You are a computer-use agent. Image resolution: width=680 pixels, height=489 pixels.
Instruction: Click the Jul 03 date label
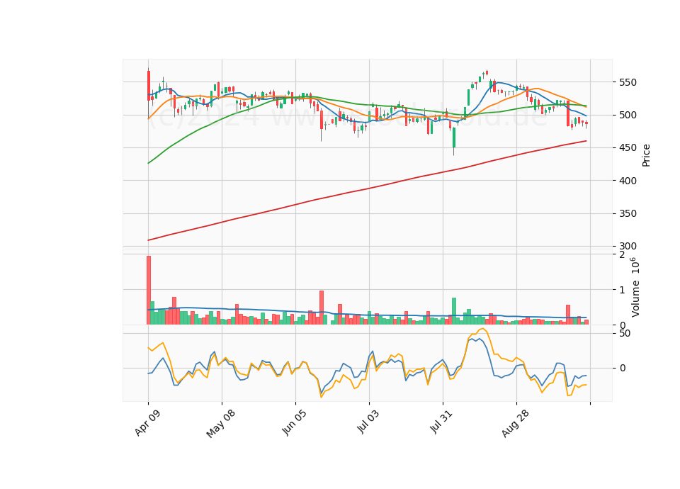coord(368,421)
